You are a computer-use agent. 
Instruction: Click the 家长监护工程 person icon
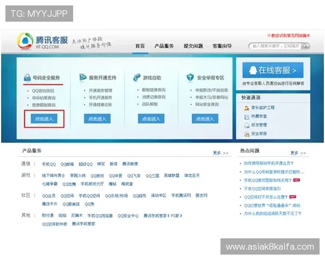coord(246,108)
